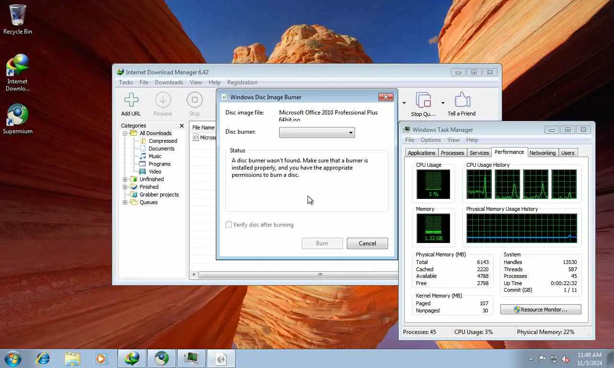Open the Options menu in Task Manager

pos(431,140)
